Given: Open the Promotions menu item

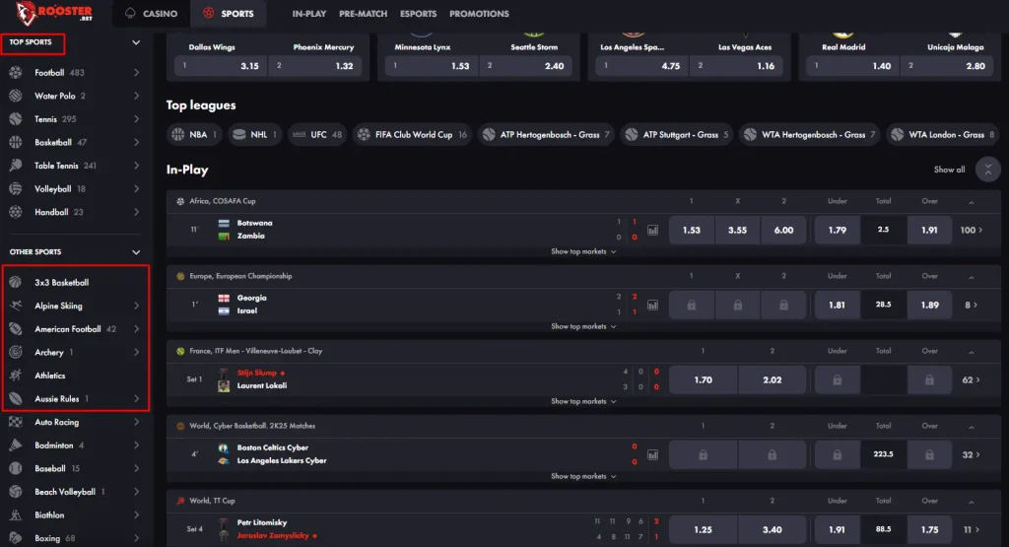Looking at the screenshot, I should [479, 14].
